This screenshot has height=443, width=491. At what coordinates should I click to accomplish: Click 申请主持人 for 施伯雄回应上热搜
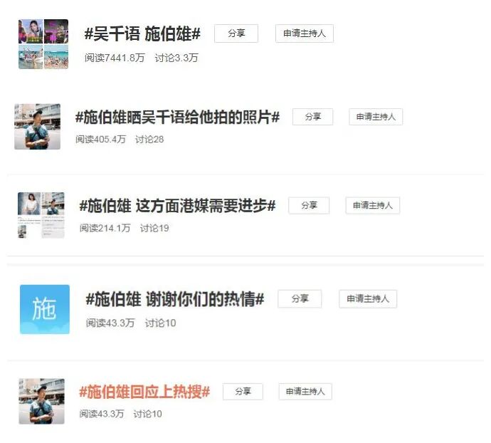[x=305, y=391]
